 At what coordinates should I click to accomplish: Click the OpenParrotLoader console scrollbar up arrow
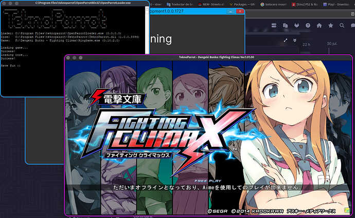tap(146, 9)
